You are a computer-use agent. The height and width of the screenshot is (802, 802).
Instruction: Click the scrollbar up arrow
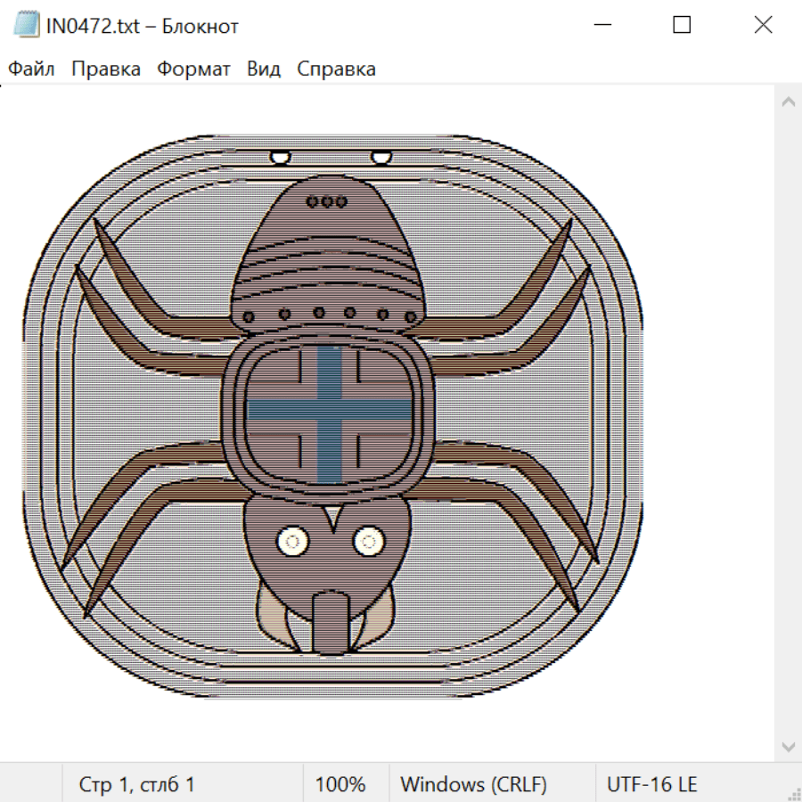(788, 102)
